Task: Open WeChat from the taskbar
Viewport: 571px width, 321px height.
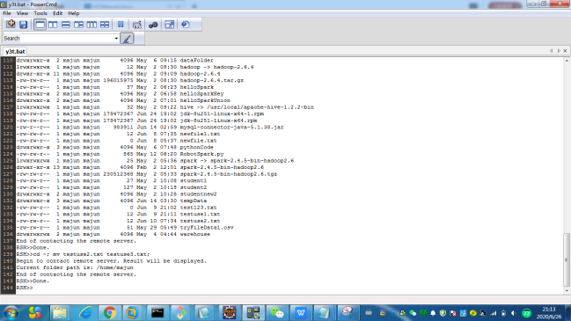Action: 277,312
